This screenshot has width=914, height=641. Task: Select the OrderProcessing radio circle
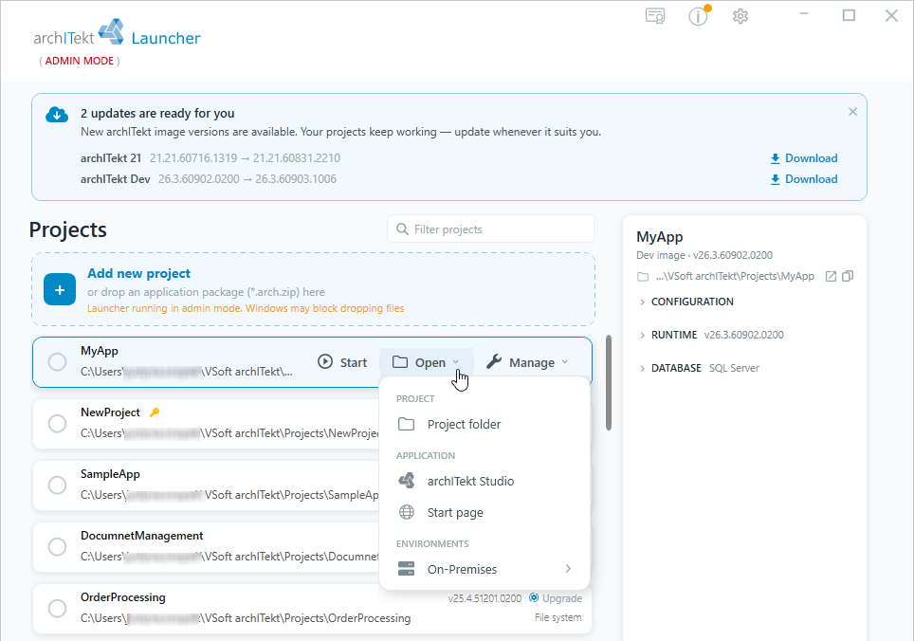point(57,608)
